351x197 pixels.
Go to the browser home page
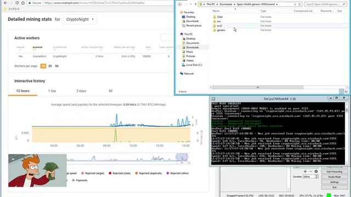click(23, 3)
